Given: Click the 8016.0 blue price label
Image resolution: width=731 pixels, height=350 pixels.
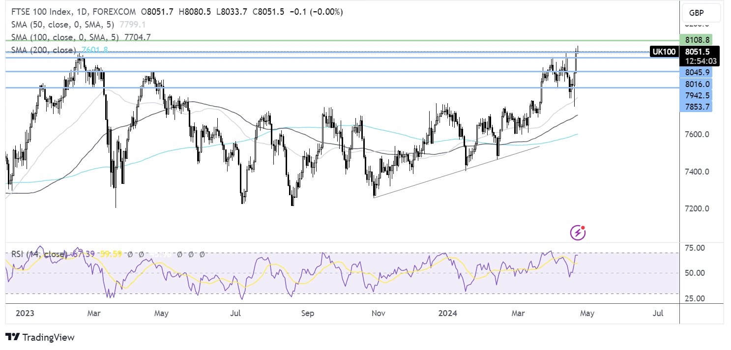Looking at the screenshot, I should point(695,84).
